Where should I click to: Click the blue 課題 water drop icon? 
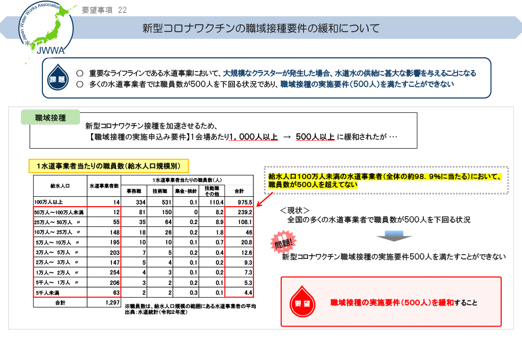pyautogui.click(x=57, y=77)
